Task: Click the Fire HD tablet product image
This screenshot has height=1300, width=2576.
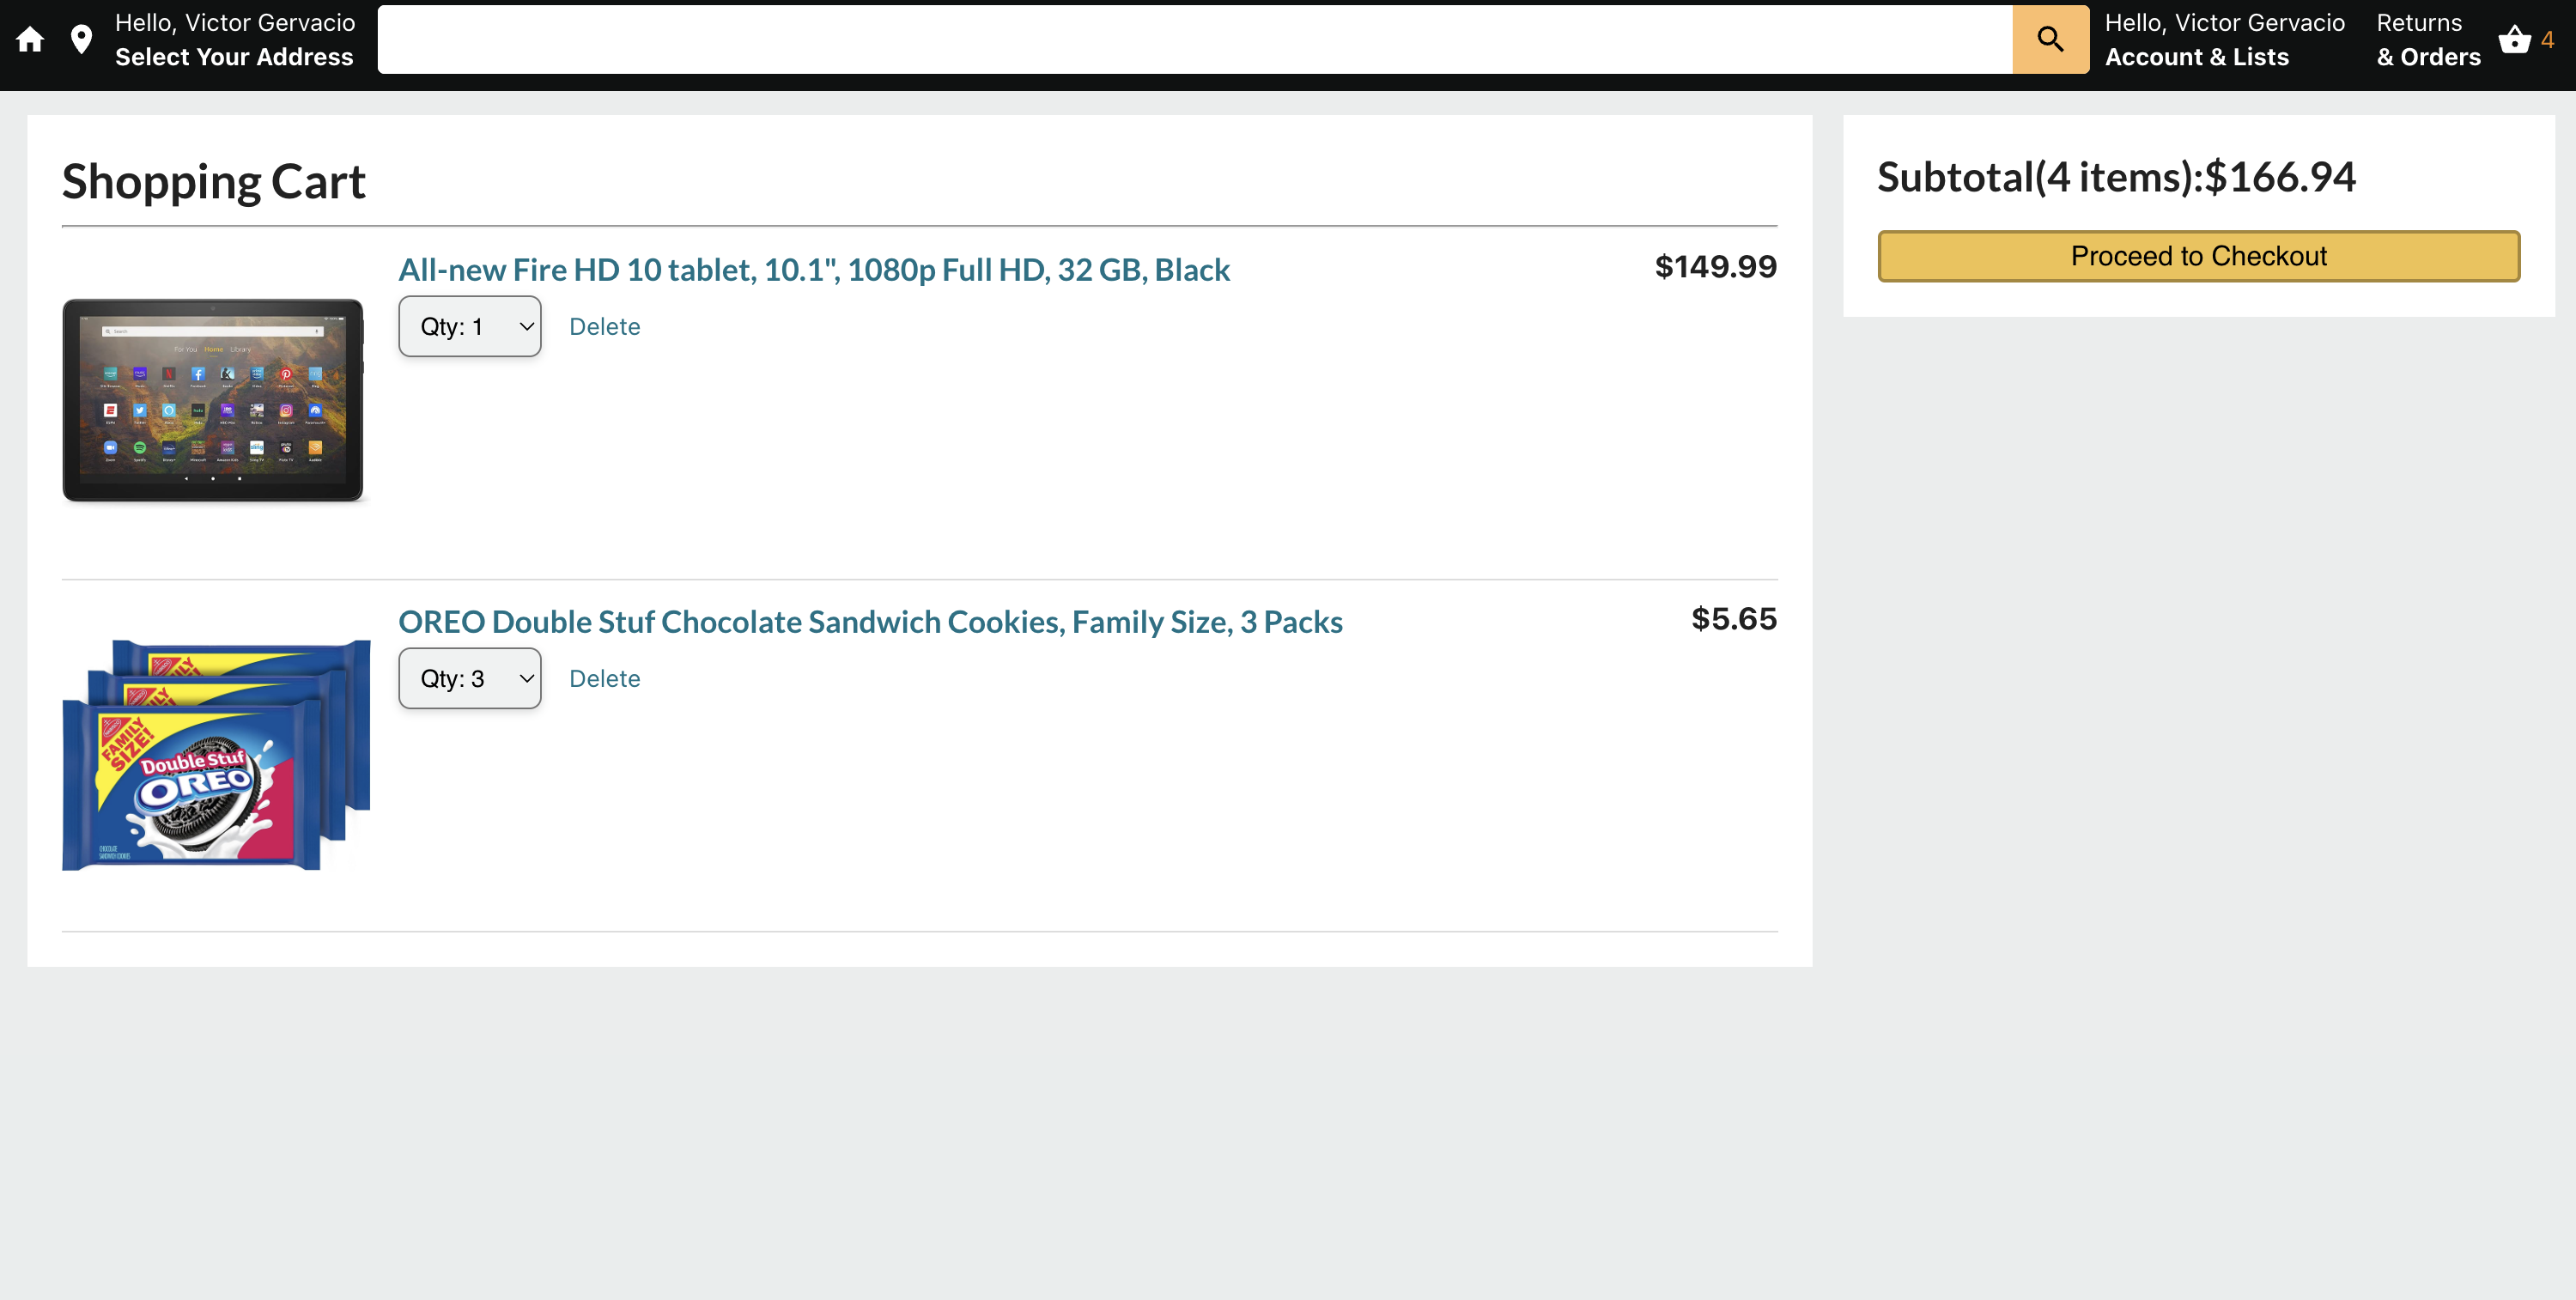Action: click(213, 400)
